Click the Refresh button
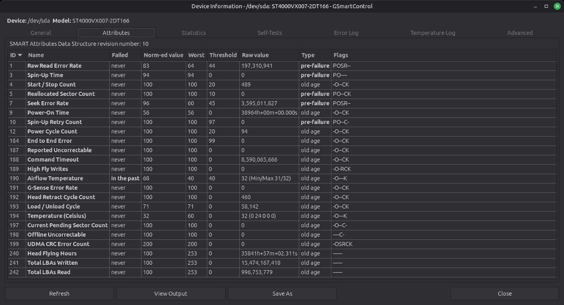564x305 pixels. [x=60, y=294]
